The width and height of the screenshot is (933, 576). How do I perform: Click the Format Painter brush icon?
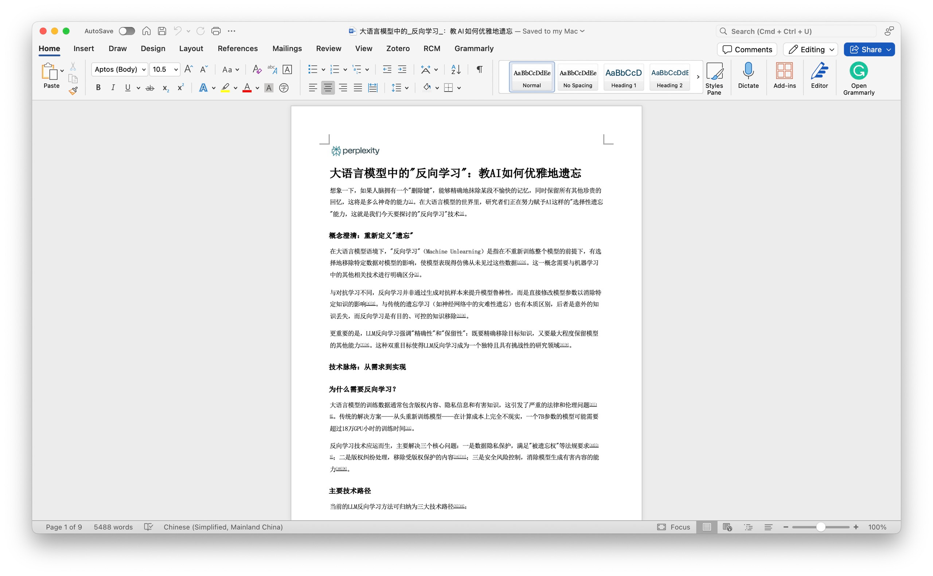coord(73,91)
